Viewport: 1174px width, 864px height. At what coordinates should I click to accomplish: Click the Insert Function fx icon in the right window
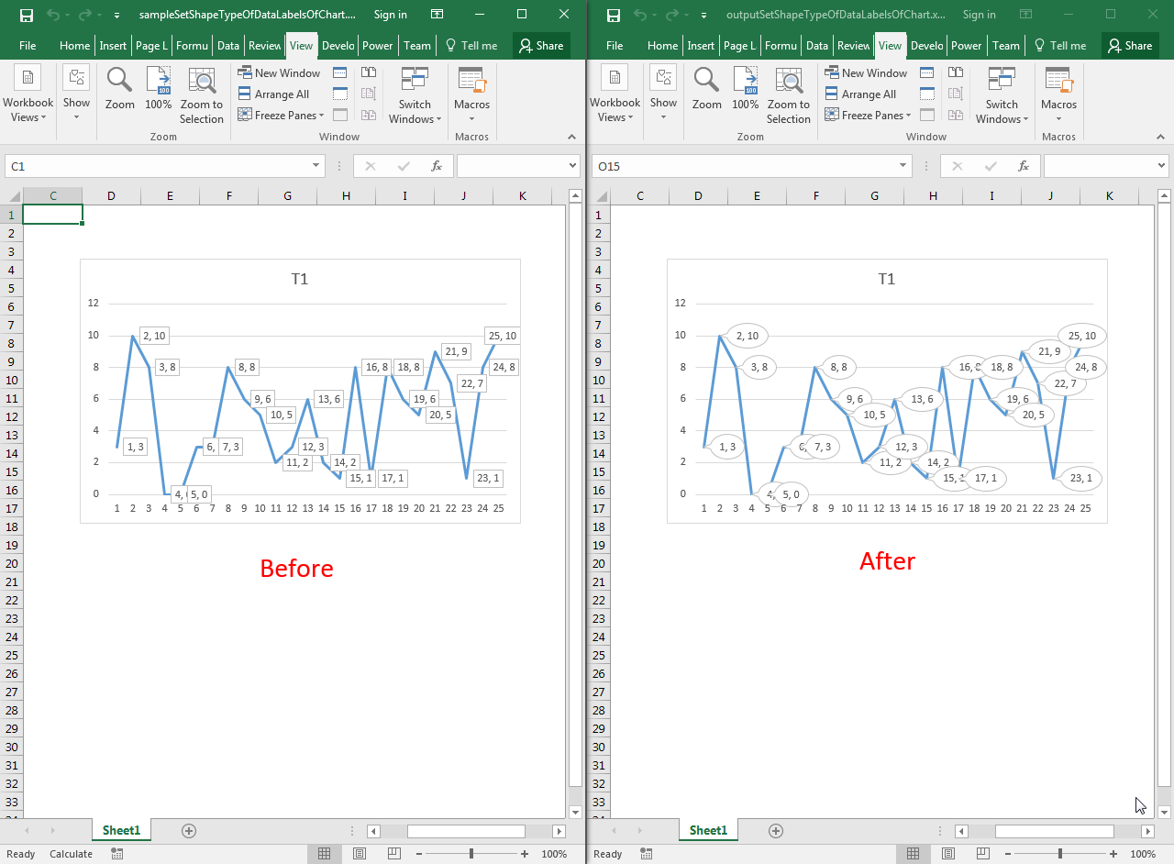1024,166
